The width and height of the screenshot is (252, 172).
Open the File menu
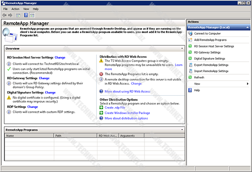[x=5, y=8]
